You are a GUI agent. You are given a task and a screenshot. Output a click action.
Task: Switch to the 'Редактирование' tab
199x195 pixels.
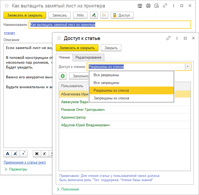click(x=88, y=57)
